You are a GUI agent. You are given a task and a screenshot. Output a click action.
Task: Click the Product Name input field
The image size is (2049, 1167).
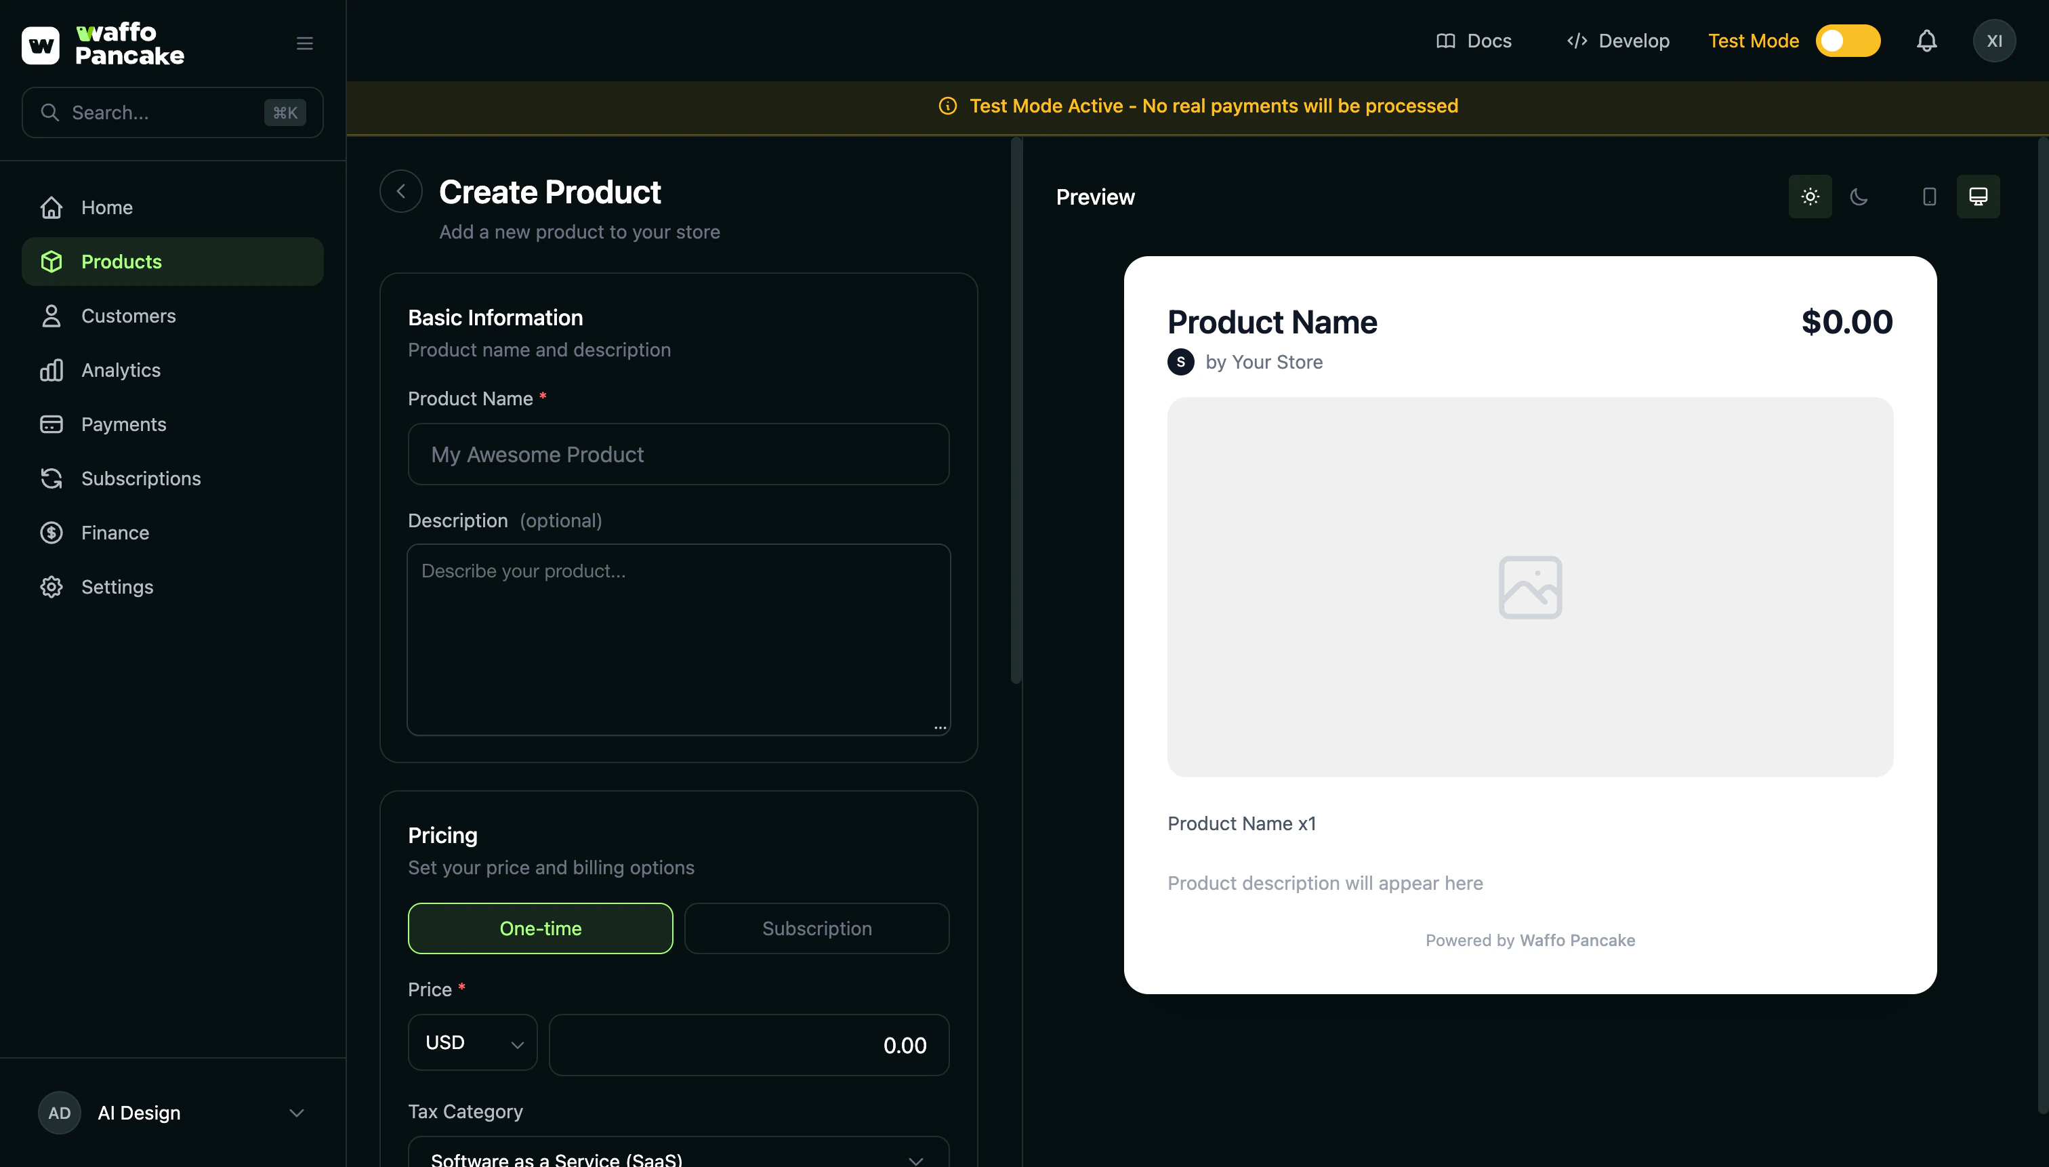pyautogui.click(x=677, y=453)
